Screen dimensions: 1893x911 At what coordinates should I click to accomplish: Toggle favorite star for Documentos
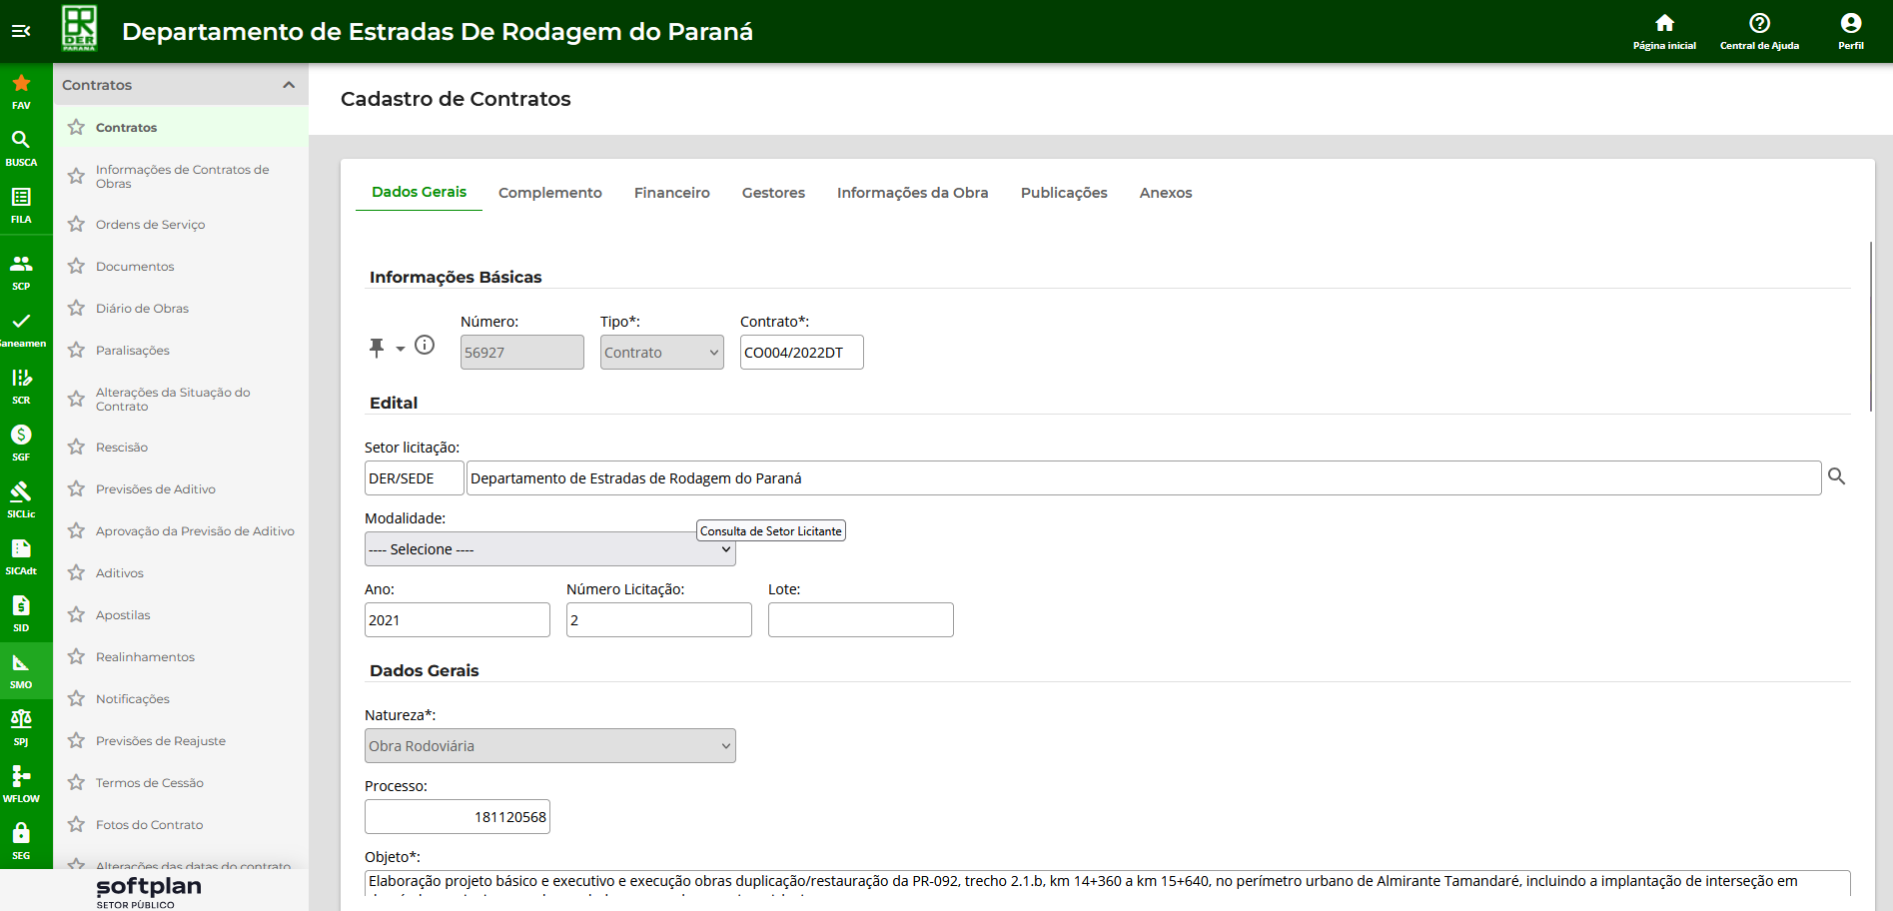76,267
